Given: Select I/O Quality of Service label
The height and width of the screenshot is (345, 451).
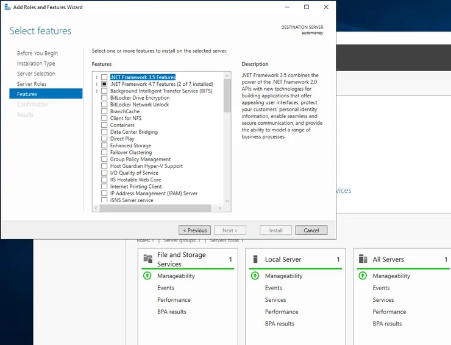Looking at the screenshot, I should click(134, 173).
